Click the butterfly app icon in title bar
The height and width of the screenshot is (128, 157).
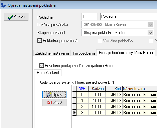[4, 5]
